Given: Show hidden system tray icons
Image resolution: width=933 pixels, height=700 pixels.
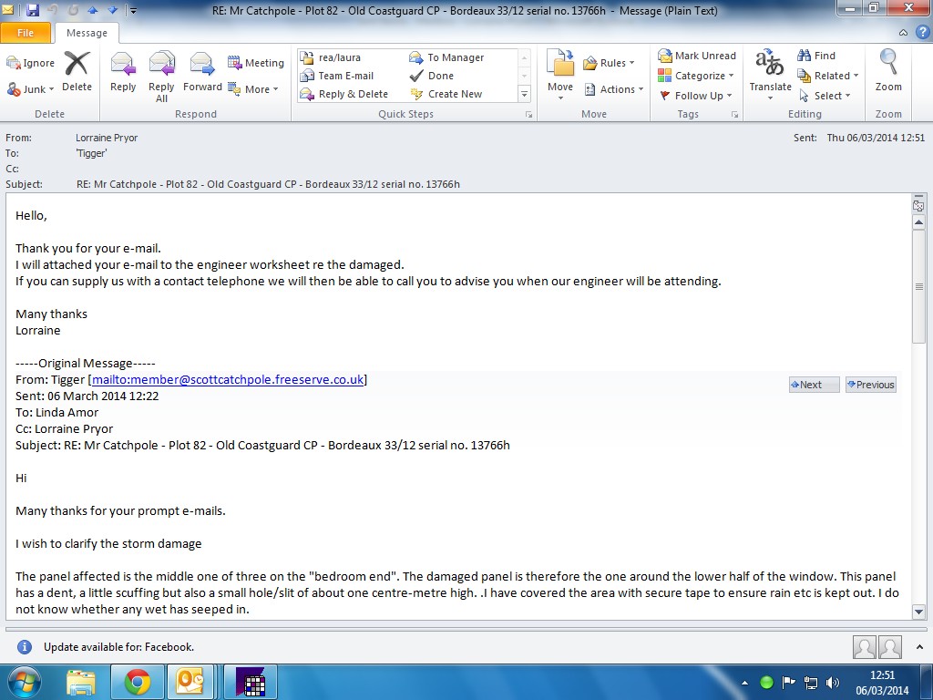Looking at the screenshot, I should [x=744, y=683].
